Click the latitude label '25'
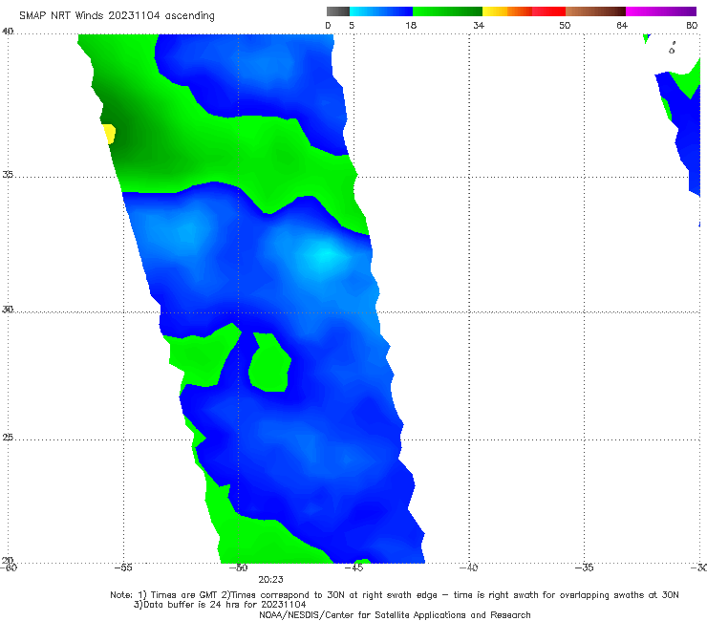This screenshot has height=621, width=707. tap(8, 438)
